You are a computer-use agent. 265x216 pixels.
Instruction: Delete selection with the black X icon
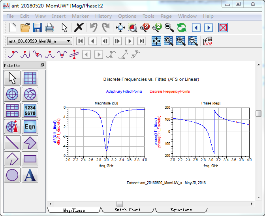[79, 28]
